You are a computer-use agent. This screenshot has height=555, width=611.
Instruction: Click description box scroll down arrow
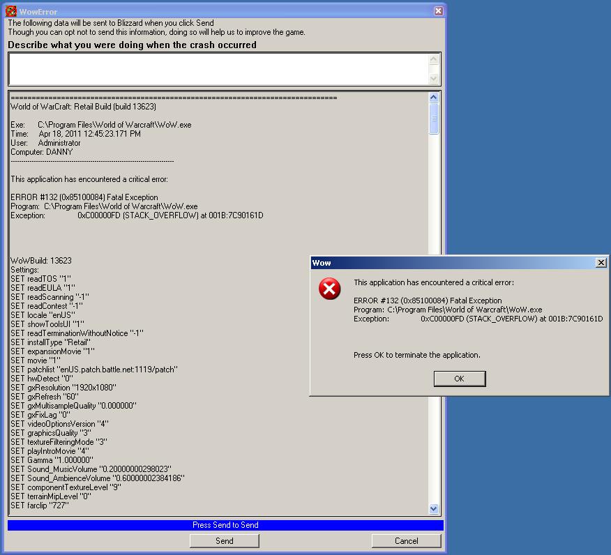434,79
